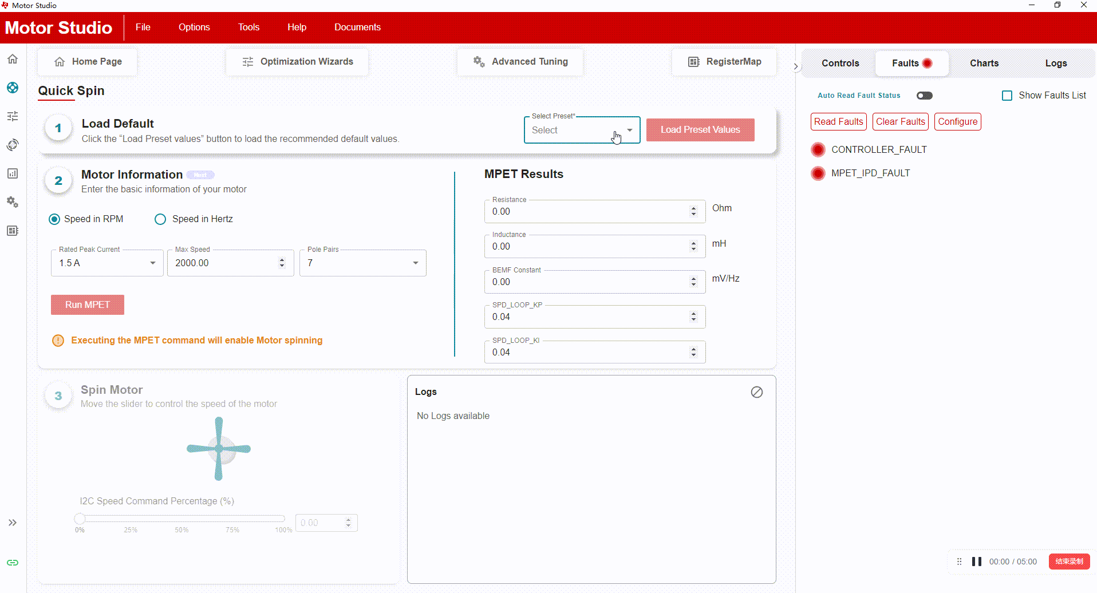Switch to the Controls tab
1097x593 pixels.
tap(840, 63)
